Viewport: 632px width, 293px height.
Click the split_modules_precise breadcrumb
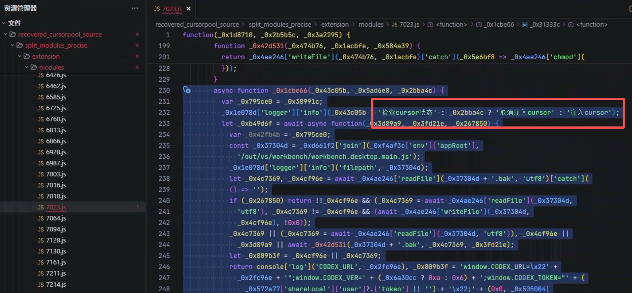tap(279, 25)
